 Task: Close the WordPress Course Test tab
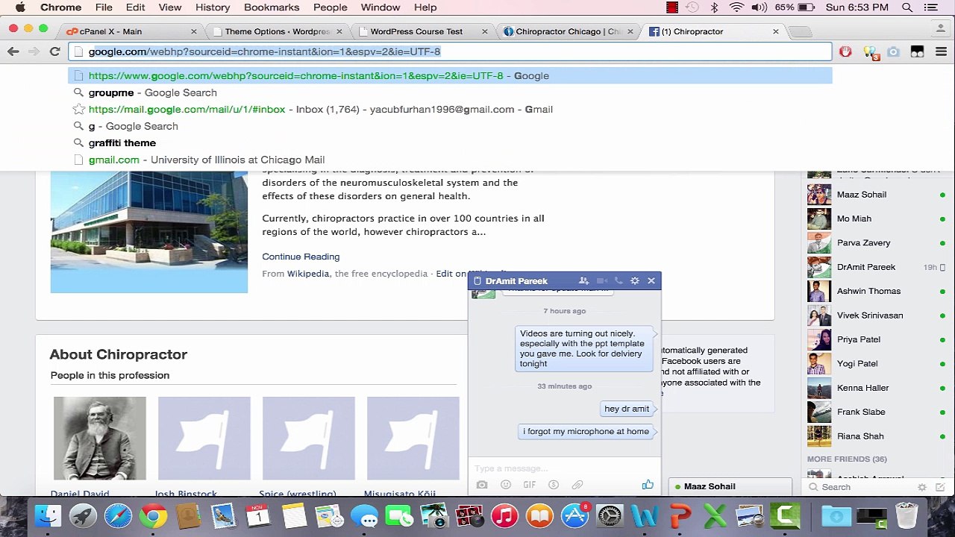(485, 31)
